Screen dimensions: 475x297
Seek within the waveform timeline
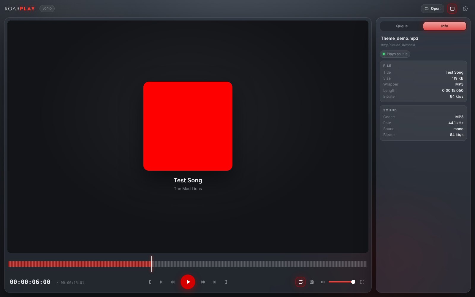click(x=188, y=264)
